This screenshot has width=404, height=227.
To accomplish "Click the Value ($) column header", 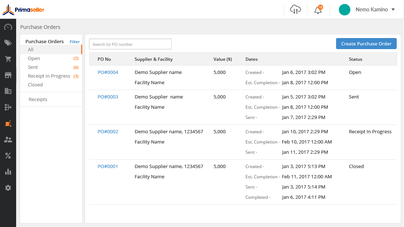I will [x=223, y=59].
